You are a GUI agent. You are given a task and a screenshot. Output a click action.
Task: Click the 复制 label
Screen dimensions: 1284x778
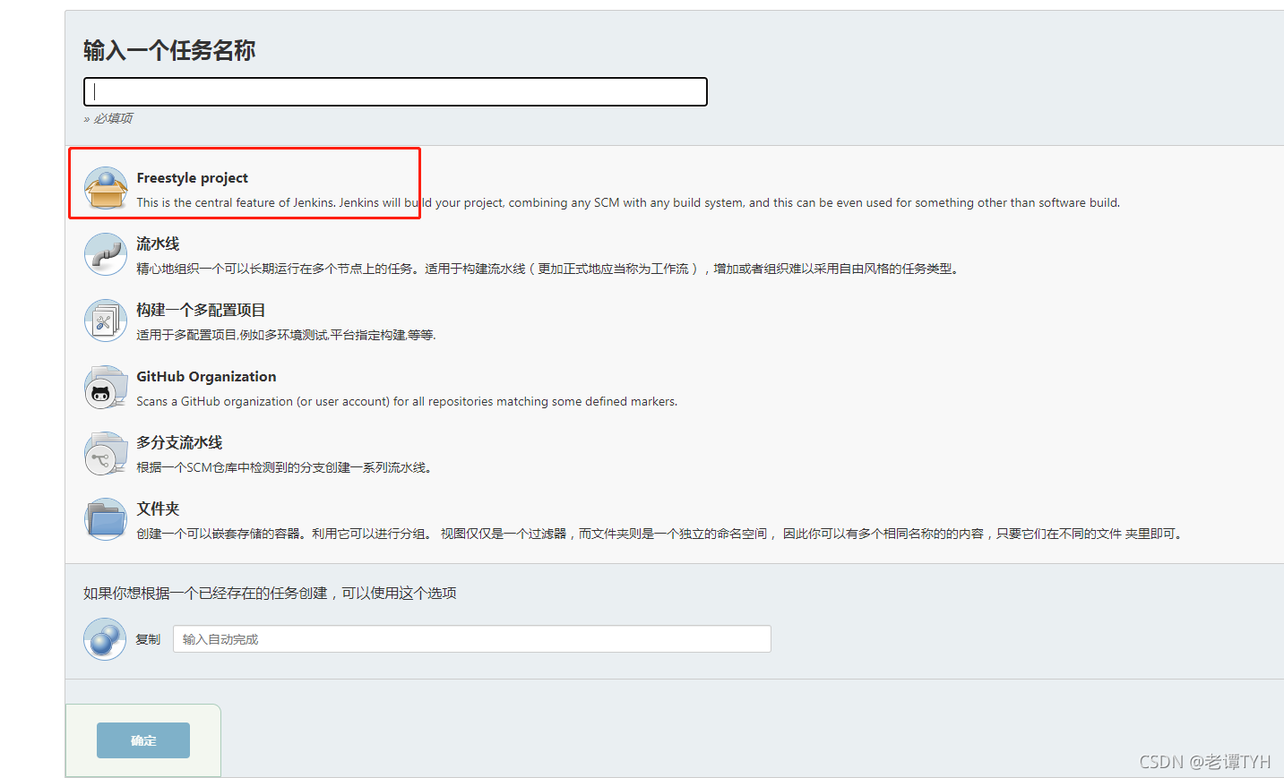[x=148, y=639]
